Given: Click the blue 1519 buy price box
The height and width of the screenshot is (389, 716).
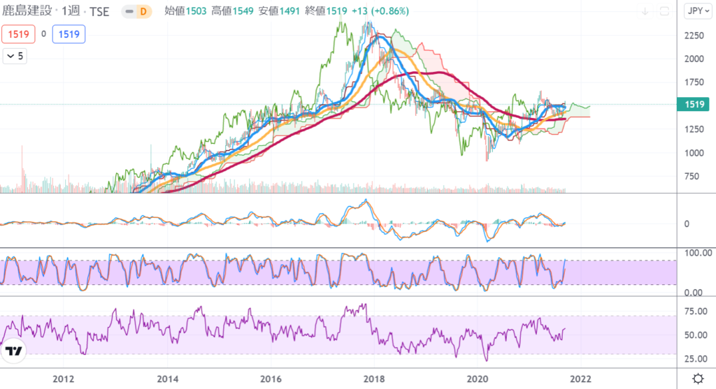Looking at the screenshot, I should pos(69,34).
